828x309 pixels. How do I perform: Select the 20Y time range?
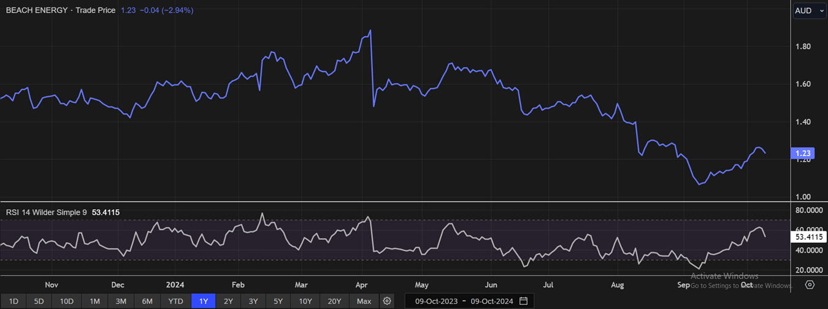coord(334,301)
